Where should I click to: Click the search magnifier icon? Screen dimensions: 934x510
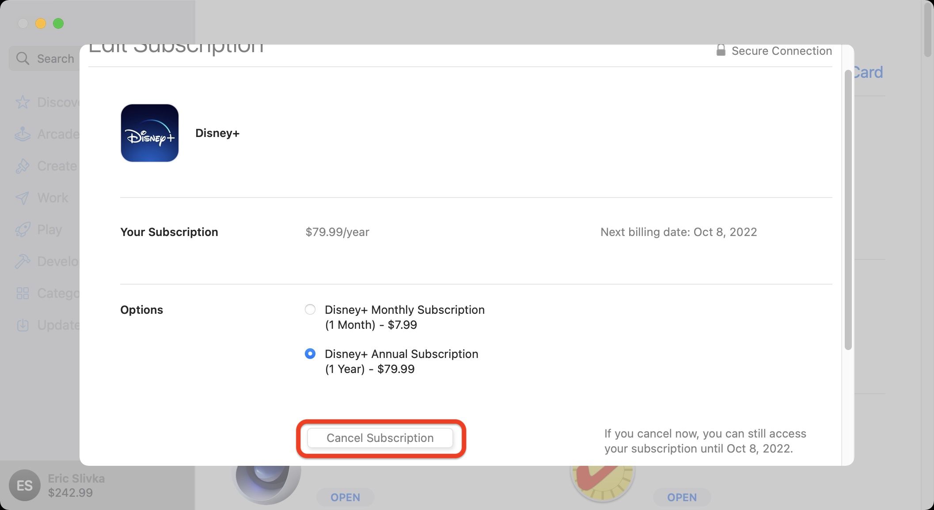coord(23,58)
